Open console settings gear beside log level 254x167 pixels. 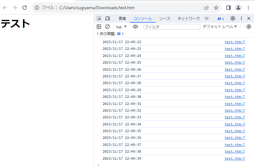click(249, 27)
